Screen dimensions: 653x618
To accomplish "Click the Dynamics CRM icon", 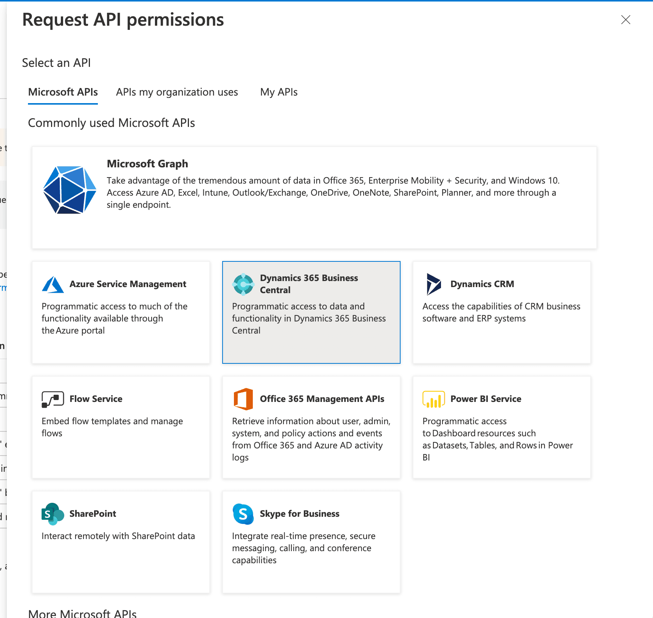I will [433, 284].
